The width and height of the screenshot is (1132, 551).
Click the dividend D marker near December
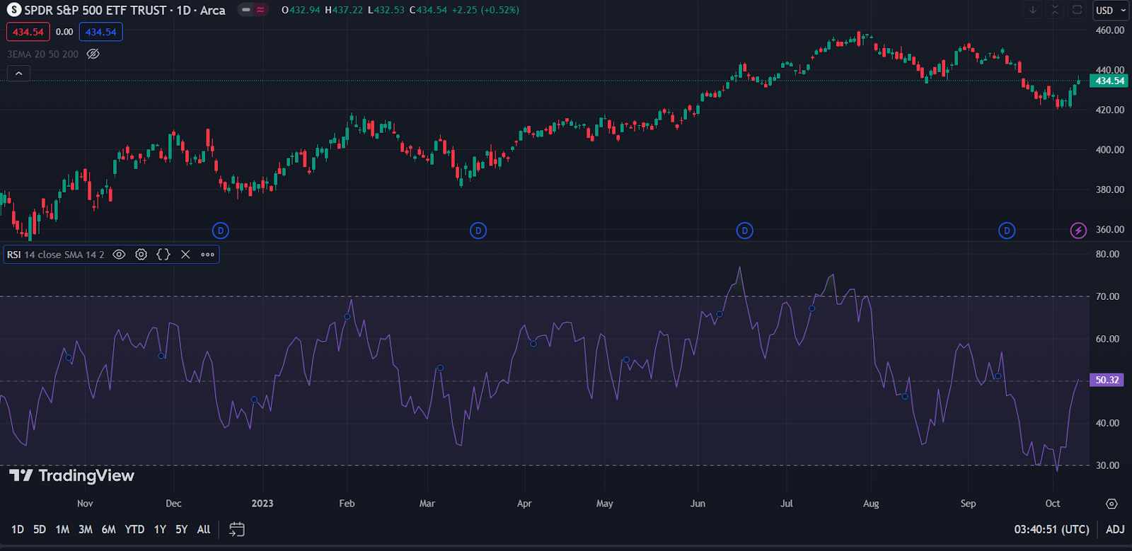[x=221, y=231]
